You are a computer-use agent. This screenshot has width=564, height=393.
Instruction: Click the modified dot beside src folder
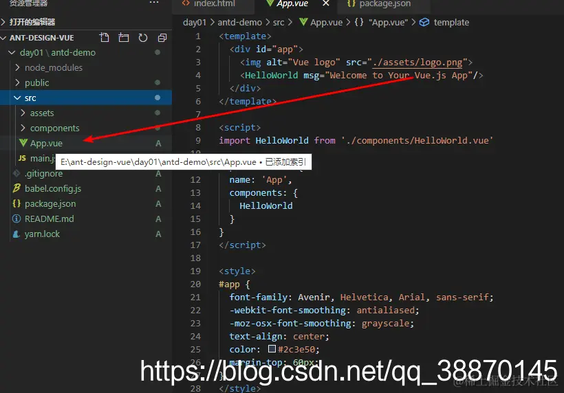pos(158,98)
